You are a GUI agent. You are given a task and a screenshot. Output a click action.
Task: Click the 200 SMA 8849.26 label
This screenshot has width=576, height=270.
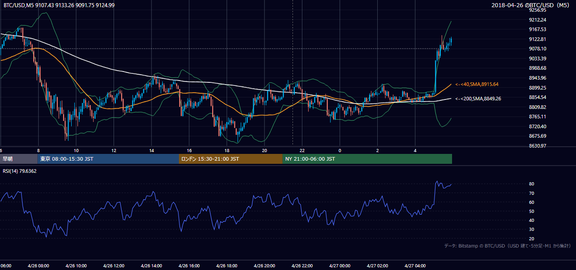(x=478, y=99)
